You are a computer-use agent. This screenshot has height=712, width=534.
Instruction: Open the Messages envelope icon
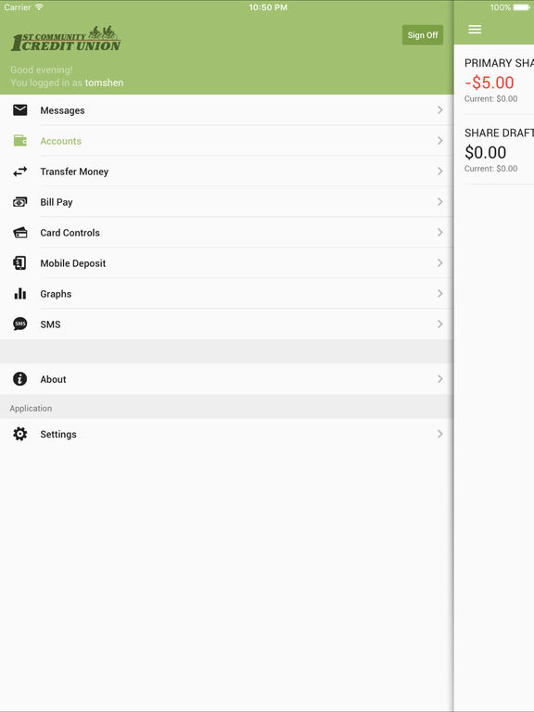(x=20, y=110)
